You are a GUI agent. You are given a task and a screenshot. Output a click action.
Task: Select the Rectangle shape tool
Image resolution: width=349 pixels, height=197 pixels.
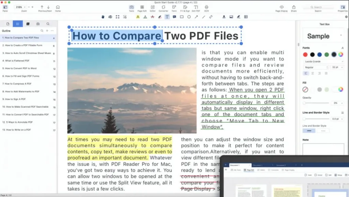coord(182,17)
